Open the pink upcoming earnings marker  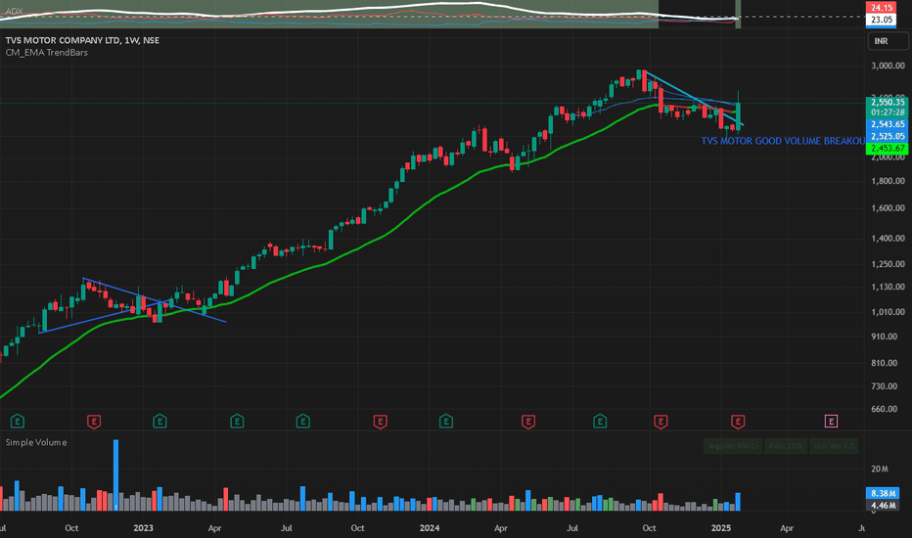click(831, 421)
